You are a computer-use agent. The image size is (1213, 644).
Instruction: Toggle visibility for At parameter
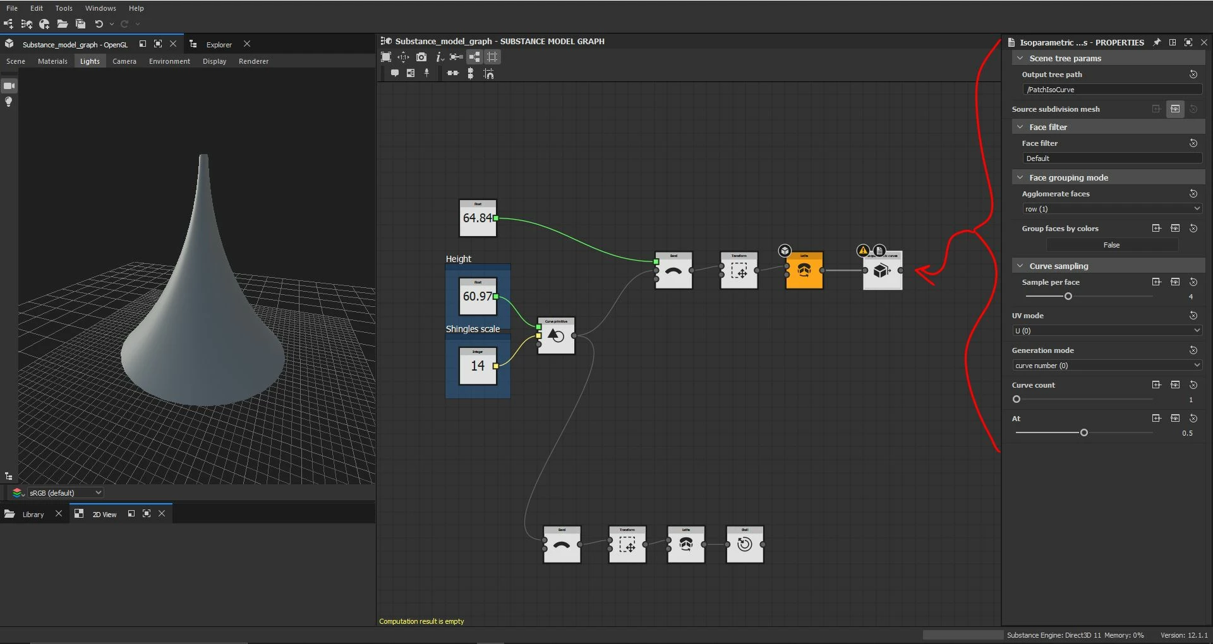pyautogui.click(x=1175, y=419)
